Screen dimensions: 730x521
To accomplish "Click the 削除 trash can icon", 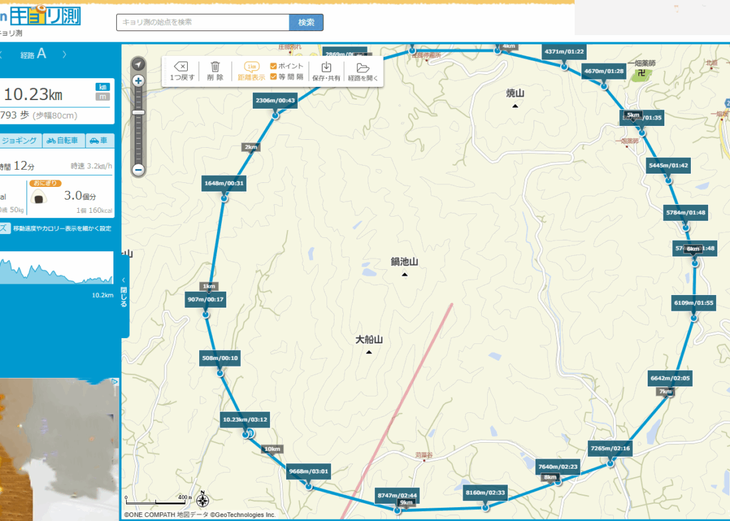I will coord(215,66).
